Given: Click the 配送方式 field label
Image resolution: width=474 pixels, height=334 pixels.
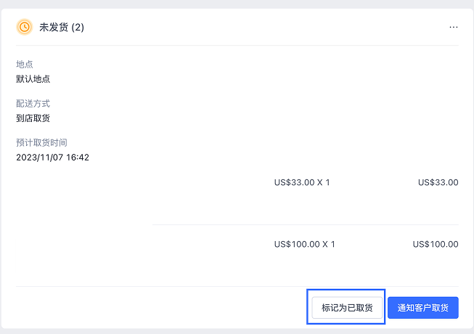Looking at the screenshot, I should [33, 104].
